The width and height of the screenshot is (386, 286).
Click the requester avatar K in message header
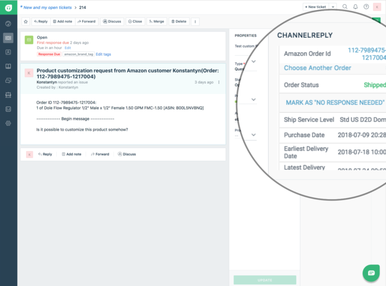tap(29, 73)
